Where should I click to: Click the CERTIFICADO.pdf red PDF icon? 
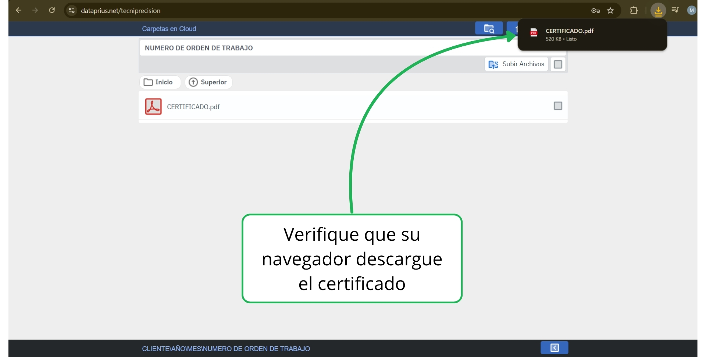[x=153, y=107]
